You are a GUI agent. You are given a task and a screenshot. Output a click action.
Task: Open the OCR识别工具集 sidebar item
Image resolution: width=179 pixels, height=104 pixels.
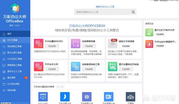[15, 59]
